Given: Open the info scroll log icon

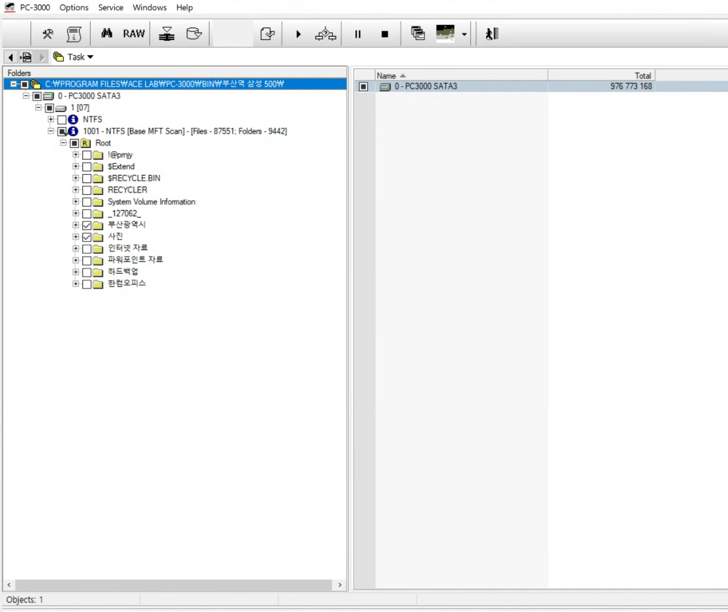Looking at the screenshot, I should 75,34.
